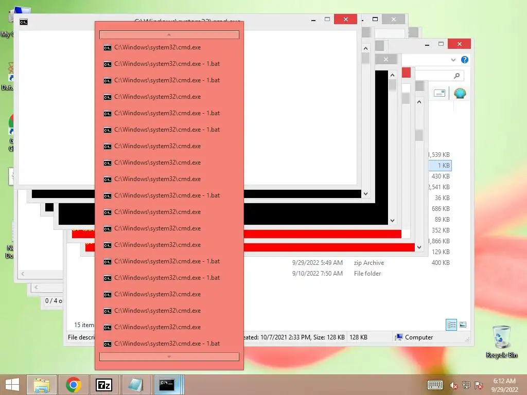
Task: Click the Computer label in status bar
Action: [419, 337]
